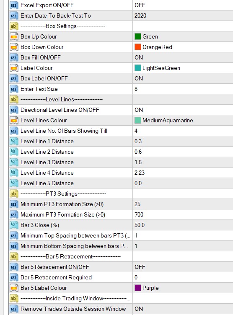This screenshot has width=233, height=315.
Task: Select the Level Line 4 Distance label
Action: pos(47,173)
